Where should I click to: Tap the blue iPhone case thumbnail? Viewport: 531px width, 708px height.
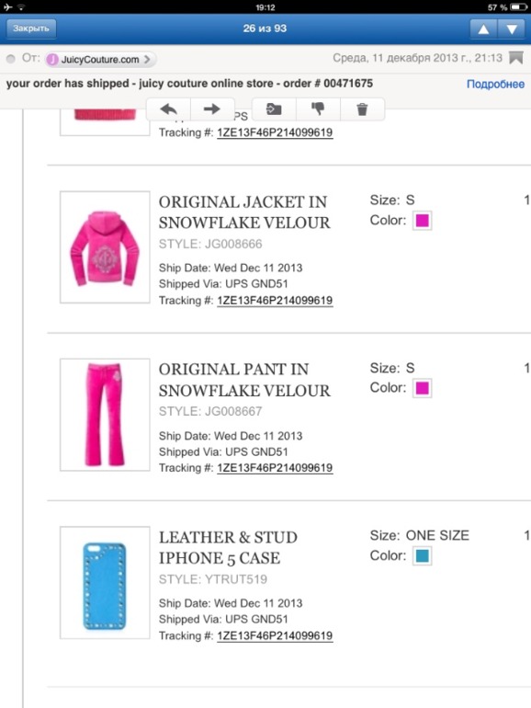pyautogui.click(x=105, y=582)
